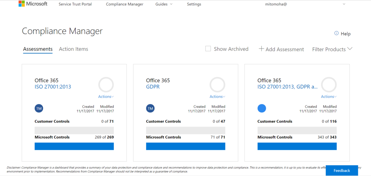Open Actions menu on ISO 27001:2013 card
Viewport: 371px width, 176px height.
[x=106, y=96]
